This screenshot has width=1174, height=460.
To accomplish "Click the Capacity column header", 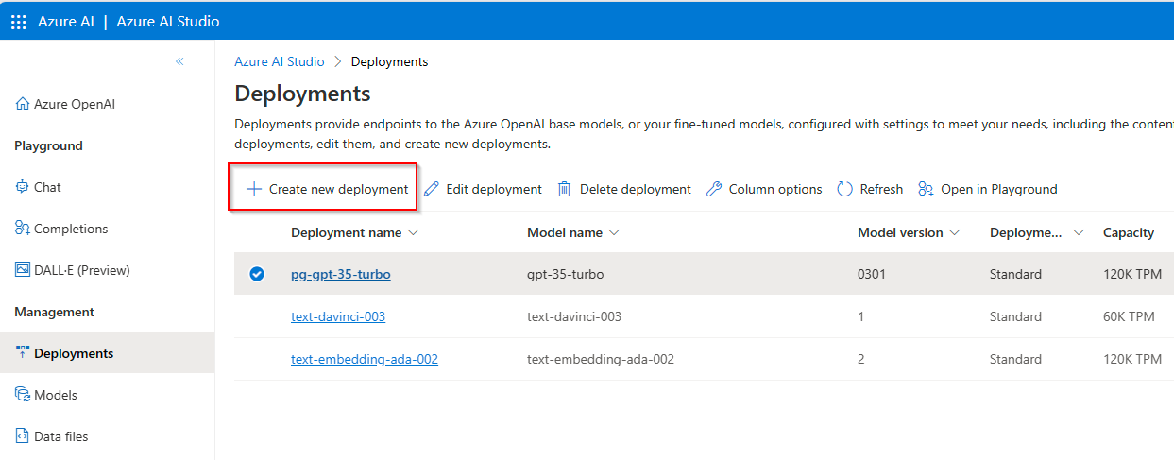I will click(x=1128, y=232).
